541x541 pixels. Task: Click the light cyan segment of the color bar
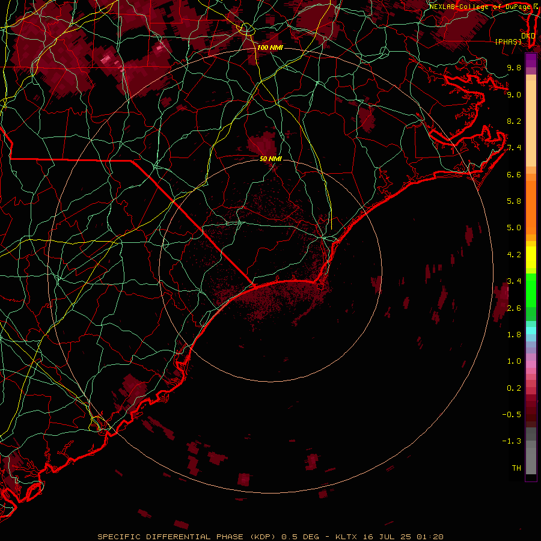(x=531, y=331)
